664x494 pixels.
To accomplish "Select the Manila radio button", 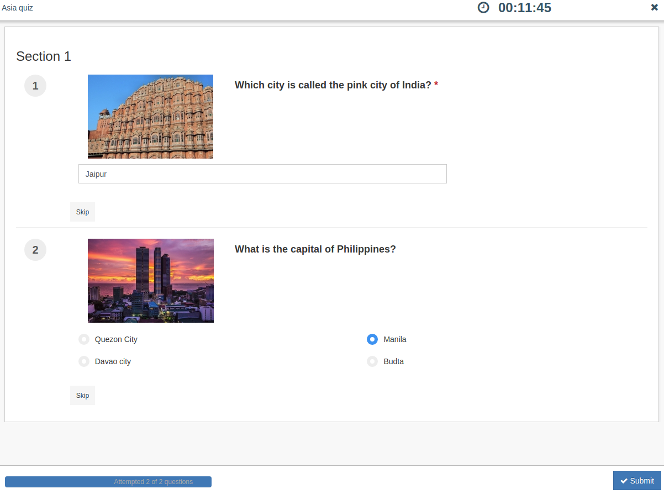I will 372,339.
